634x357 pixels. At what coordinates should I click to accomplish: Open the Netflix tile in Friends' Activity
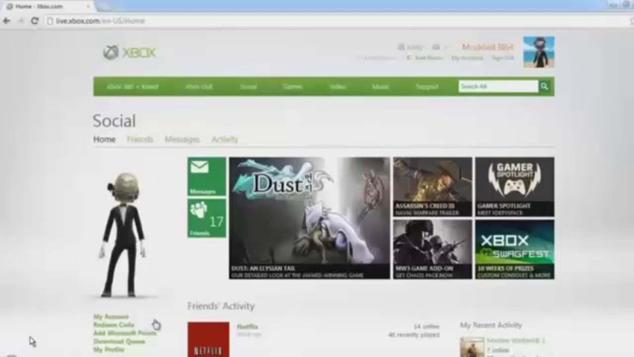208,339
